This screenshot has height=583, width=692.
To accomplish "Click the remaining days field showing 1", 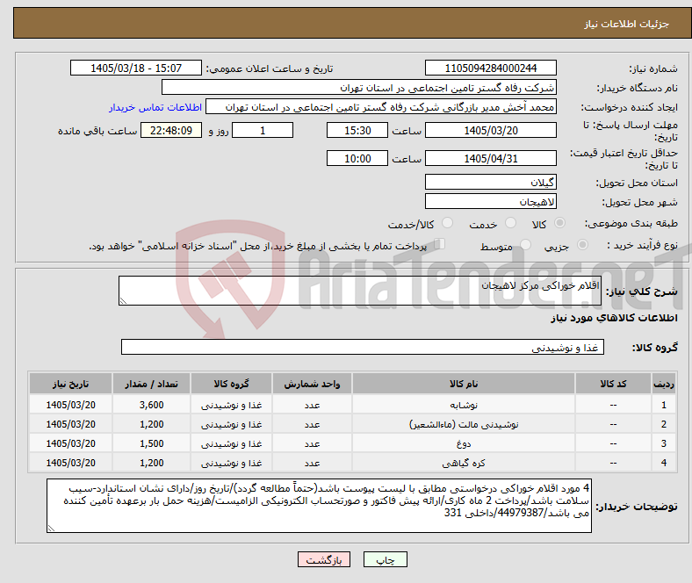I will [x=263, y=130].
